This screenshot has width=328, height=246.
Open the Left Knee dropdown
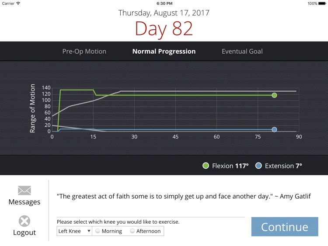[74, 231]
